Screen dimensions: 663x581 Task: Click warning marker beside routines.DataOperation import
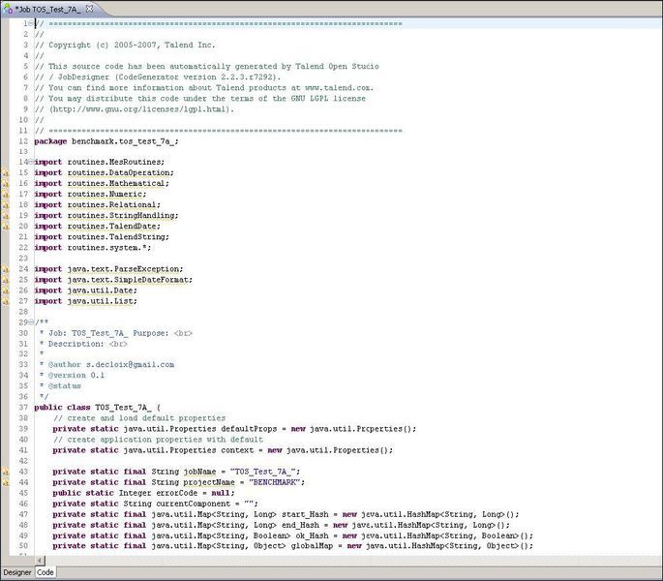tap(4, 172)
